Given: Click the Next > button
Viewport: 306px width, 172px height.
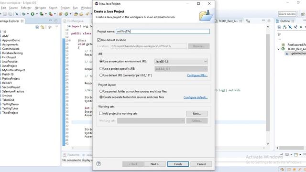Looking at the screenshot, I should (154, 164).
